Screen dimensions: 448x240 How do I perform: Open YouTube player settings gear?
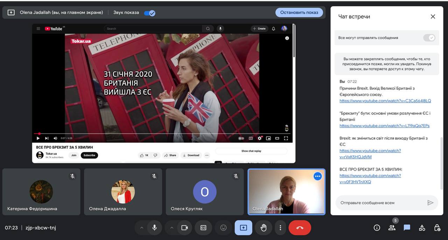260,138
